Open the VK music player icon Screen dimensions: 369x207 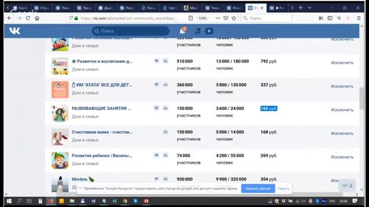(x=198, y=31)
